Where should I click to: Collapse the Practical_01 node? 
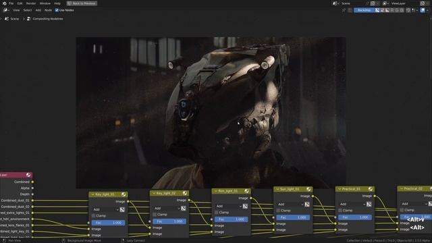340,189
